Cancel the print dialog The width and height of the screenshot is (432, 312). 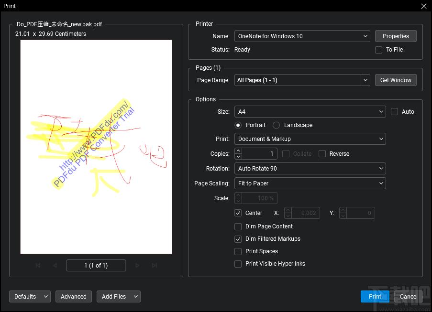(x=409, y=297)
